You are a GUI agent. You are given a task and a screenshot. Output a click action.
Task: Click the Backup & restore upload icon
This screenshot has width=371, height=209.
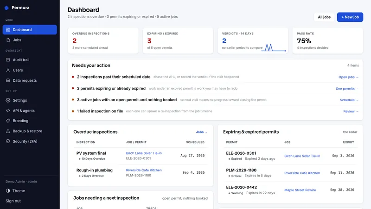click(8, 131)
